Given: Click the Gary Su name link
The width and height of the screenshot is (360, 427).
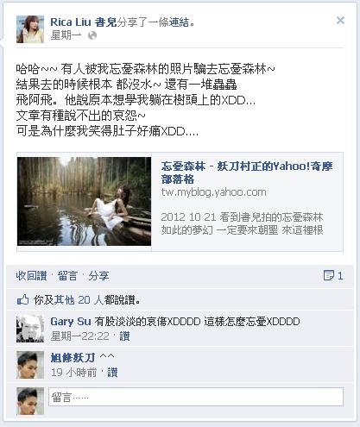Looking at the screenshot, I should tap(71, 322).
